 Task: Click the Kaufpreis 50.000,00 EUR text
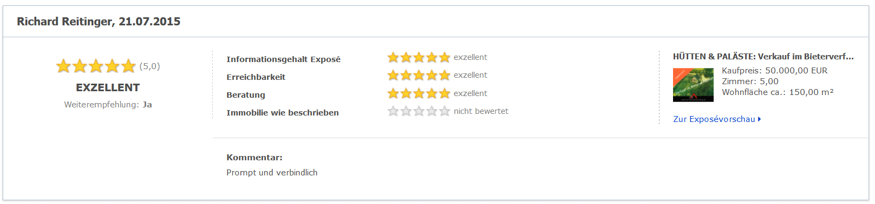point(774,71)
